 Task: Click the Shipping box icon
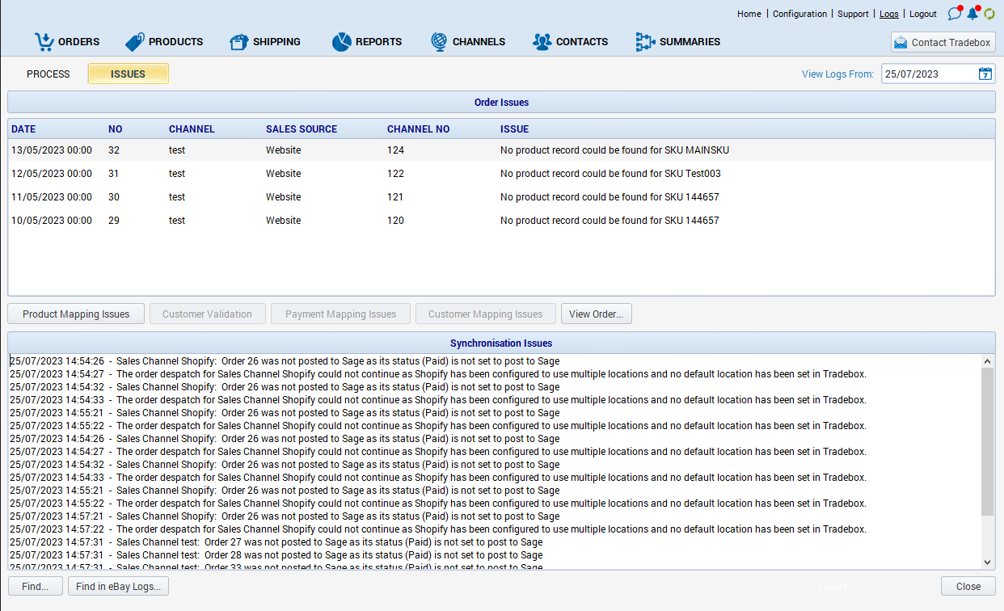tap(238, 42)
